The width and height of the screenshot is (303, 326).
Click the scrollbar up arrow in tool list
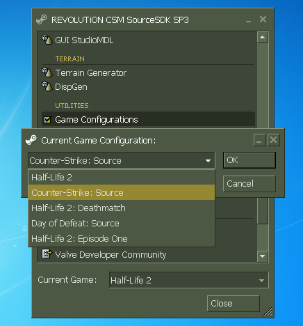point(263,37)
